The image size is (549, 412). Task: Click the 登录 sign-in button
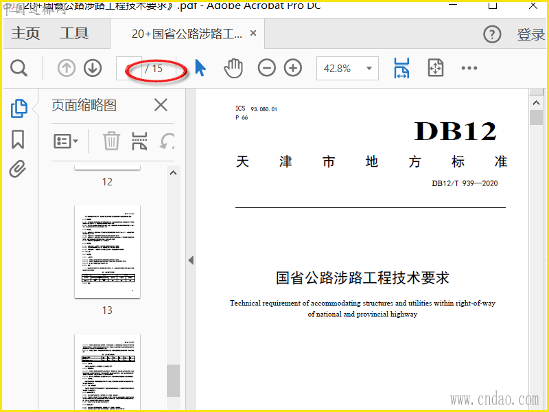click(x=530, y=34)
